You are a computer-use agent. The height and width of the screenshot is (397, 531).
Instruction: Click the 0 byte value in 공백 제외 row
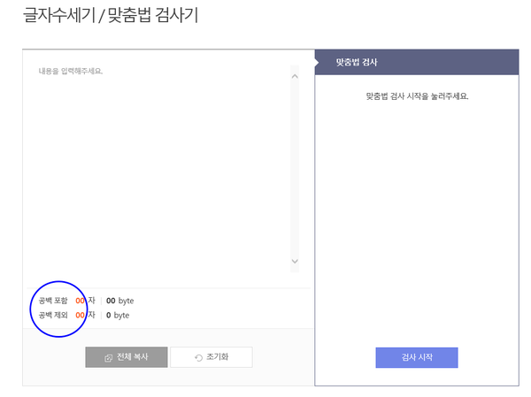point(118,315)
